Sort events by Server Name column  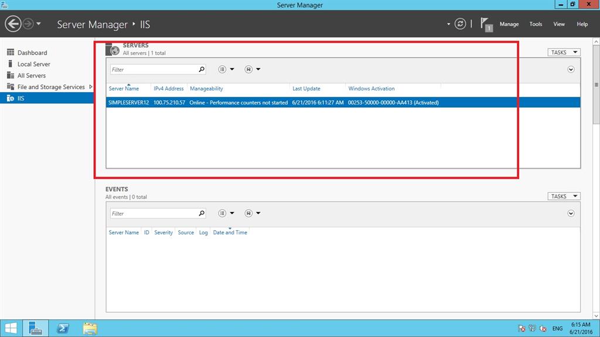click(124, 233)
